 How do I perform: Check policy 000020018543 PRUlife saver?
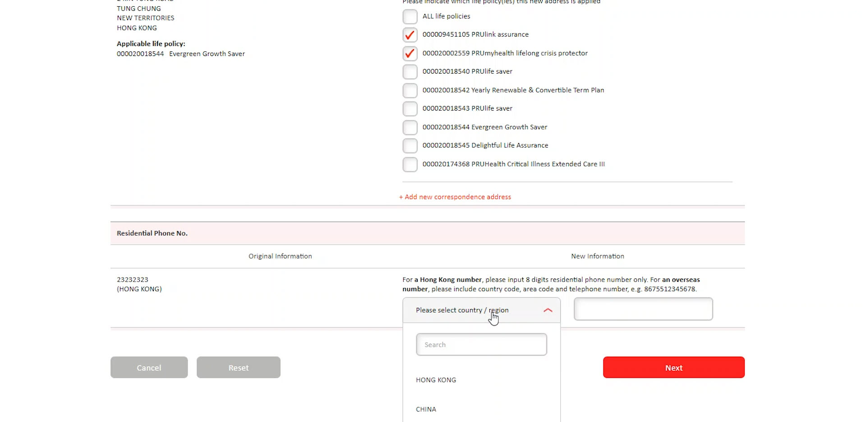[410, 109]
